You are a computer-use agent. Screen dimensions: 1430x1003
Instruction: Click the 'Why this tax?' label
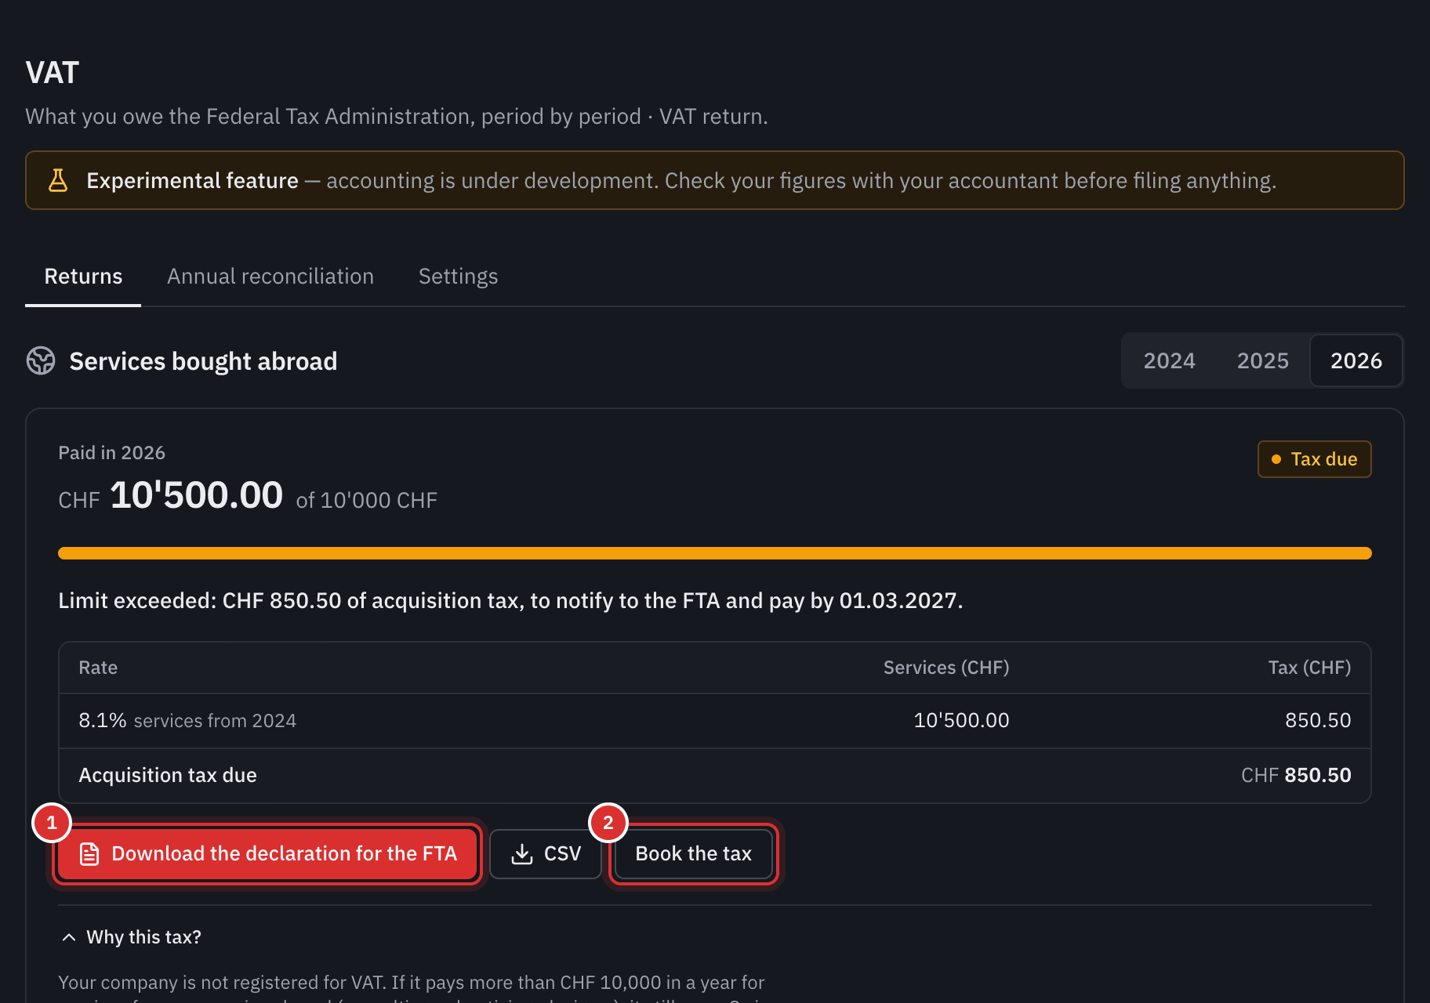pos(143,937)
